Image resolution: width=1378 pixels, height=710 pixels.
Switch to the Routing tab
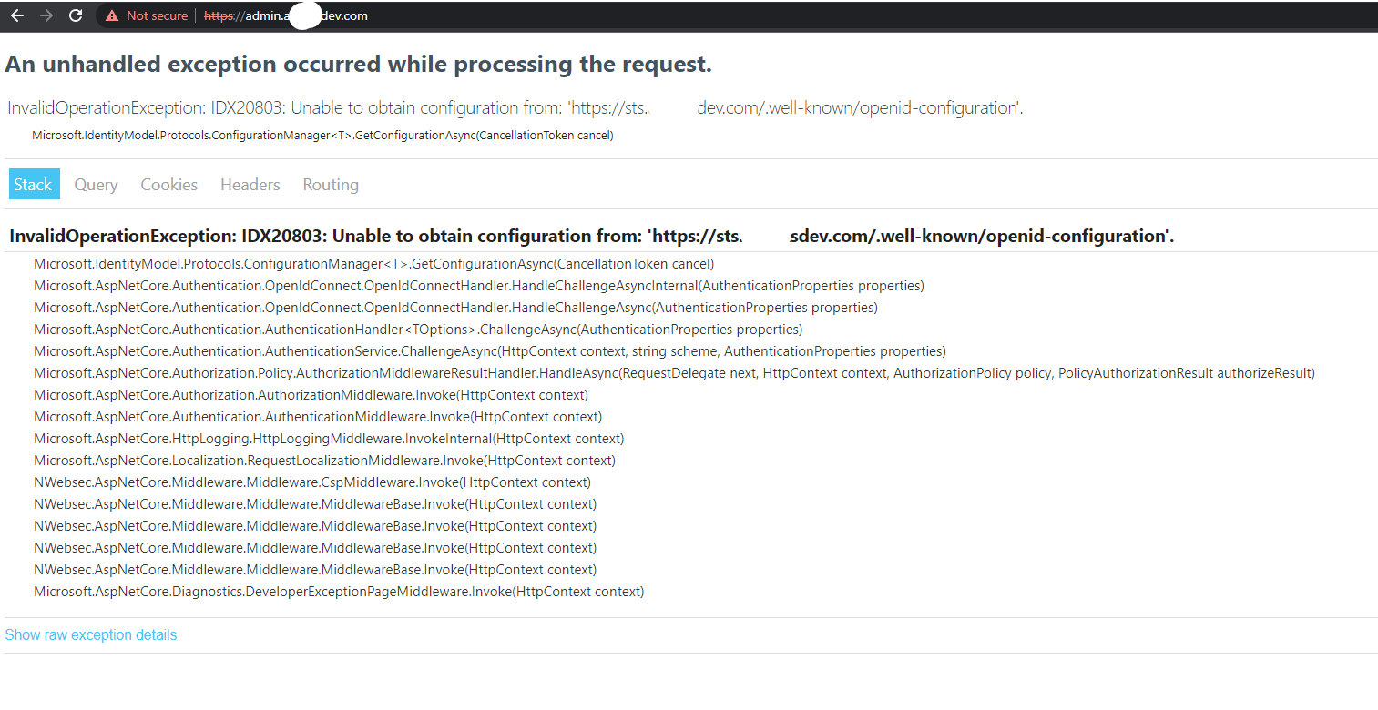pyautogui.click(x=330, y=184)
